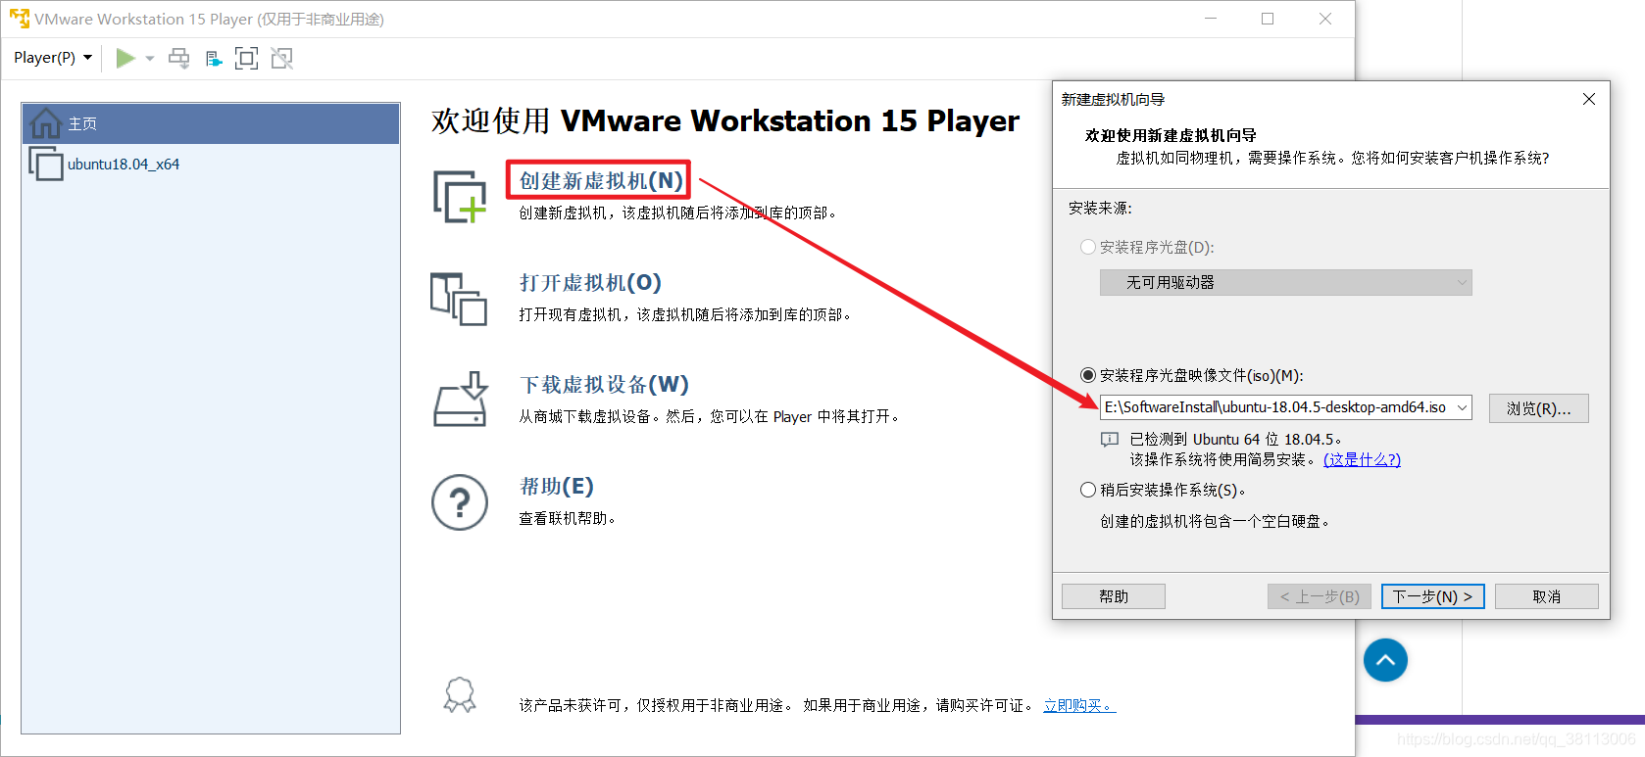Screen dimensions: 1645x757
Task: Expand the ISO path dropdown arrow
Action: [1462, 407]
